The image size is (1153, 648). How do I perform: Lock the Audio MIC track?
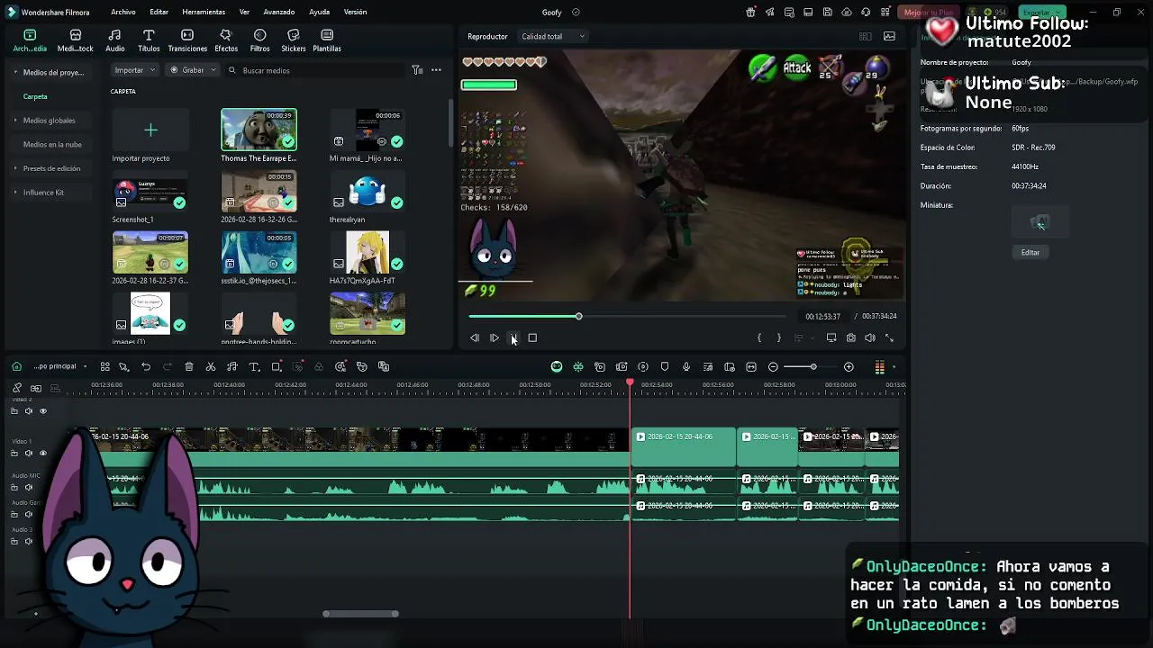14,487
